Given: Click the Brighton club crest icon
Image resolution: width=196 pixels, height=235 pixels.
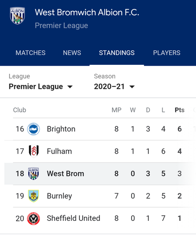Looking at the screenshot, I should [33, 129].
